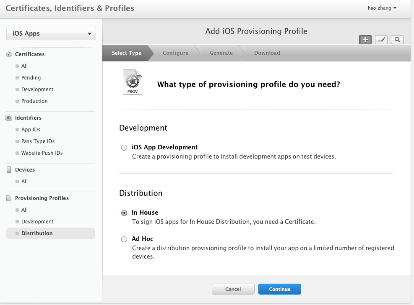Viewport: 414px width, 305px height.
Task: Click the Devices phone icon
Action: pyautogui.click(x=9, y=170)
